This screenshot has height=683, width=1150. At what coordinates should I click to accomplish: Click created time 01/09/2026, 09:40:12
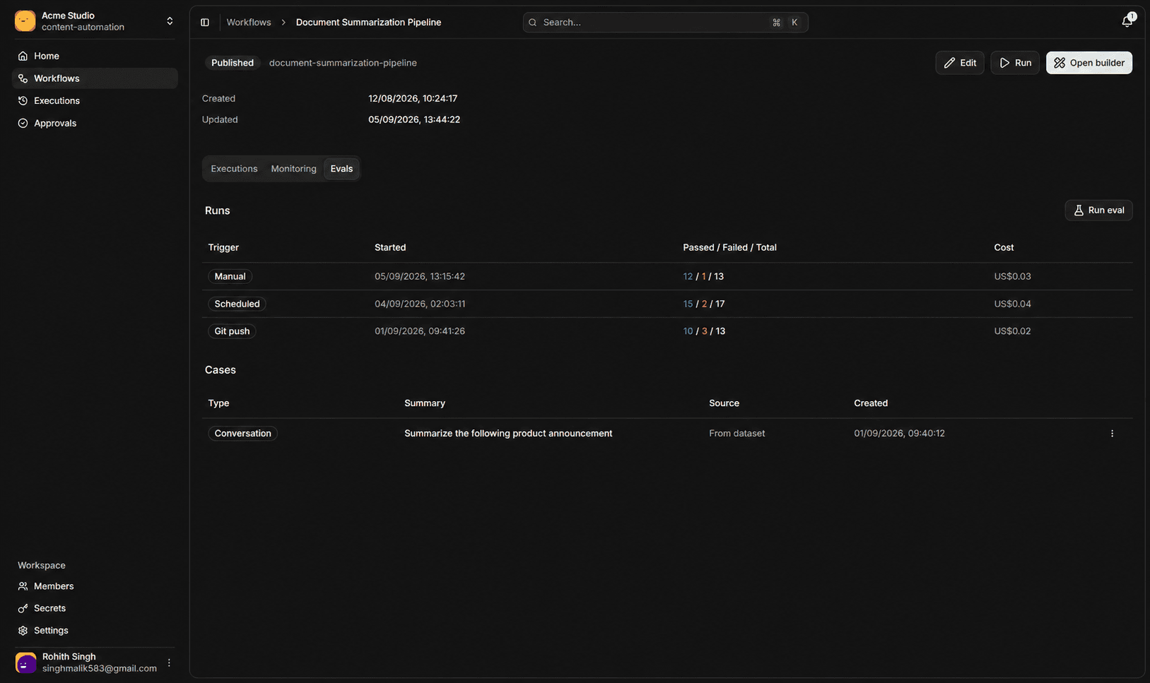click(899, 434)
